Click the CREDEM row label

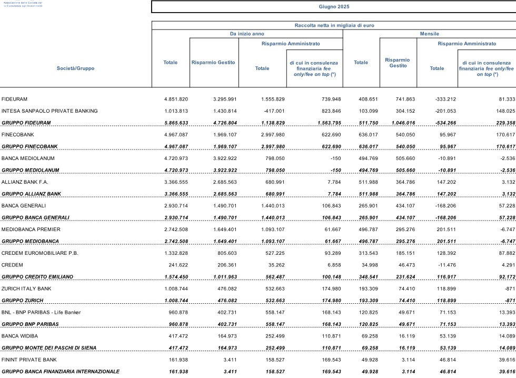[12, 265]
